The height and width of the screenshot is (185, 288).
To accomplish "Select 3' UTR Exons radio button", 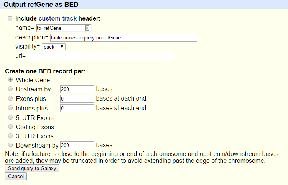I will pyautogui.click(x=10, y=136).
